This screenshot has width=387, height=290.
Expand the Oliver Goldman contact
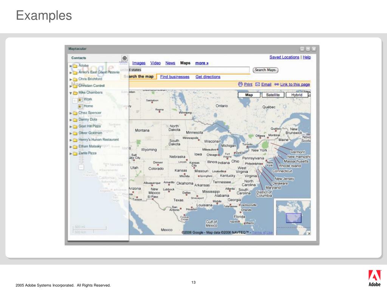pos(71,133)
